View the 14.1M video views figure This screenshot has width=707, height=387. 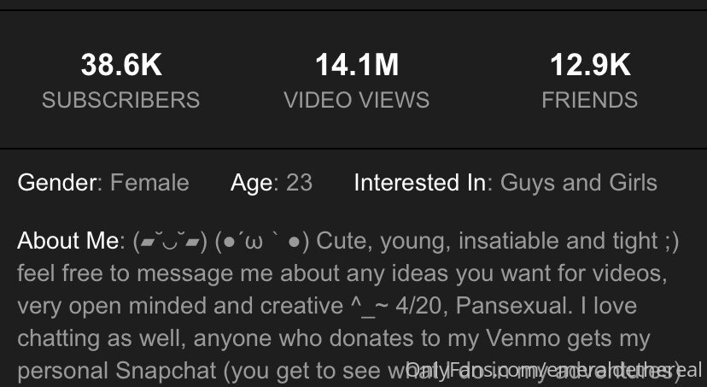(x=357, y=65)
